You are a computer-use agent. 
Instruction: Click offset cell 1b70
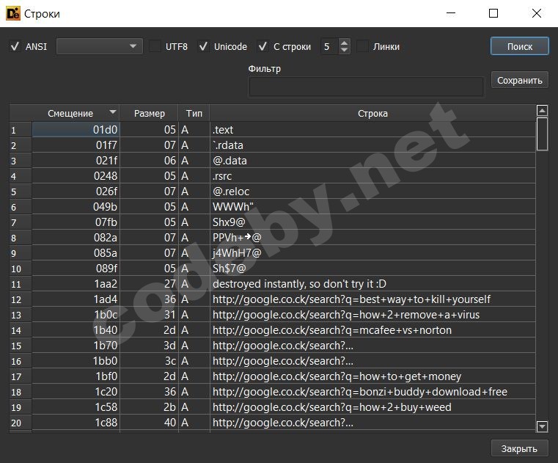(76, 346)
